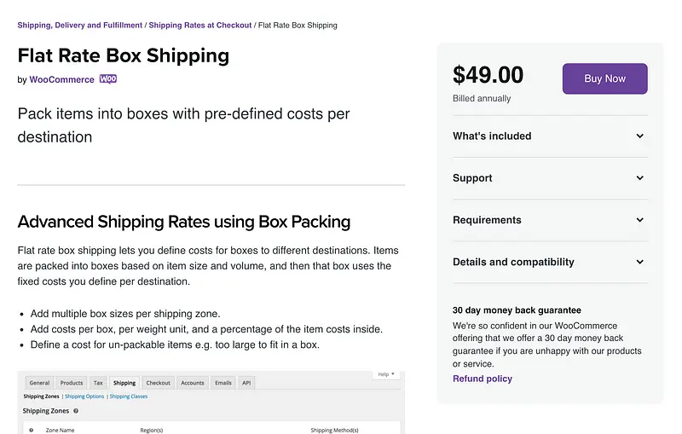Expand Details and compatibility chevron
The image size is (682, 434).
click(640, 262)
